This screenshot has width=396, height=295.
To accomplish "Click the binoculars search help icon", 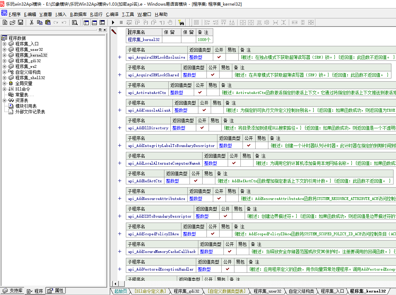I will click(x=181, y=22).
